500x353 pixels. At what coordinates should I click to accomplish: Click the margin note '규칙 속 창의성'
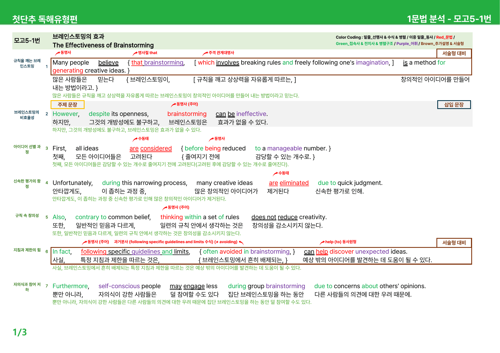click(27, 216)
